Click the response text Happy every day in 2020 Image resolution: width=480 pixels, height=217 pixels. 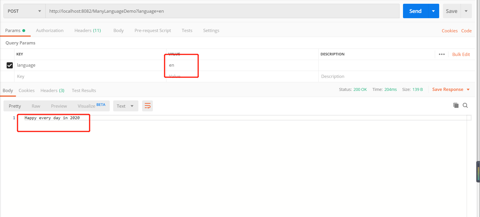click(52, 118)
